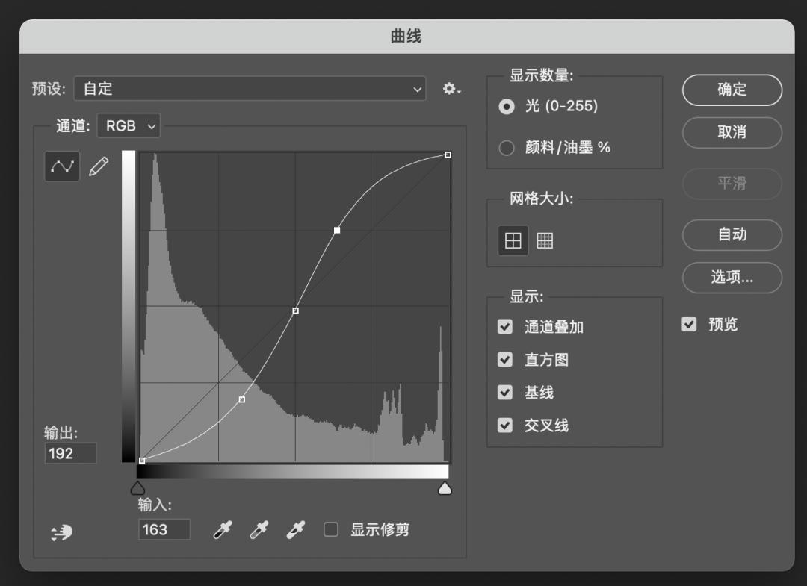Image resolution: width=807 pixels, height=586 pixels.
Task: Open the 选项 options dialog
Action: click(x=732, y=278)
